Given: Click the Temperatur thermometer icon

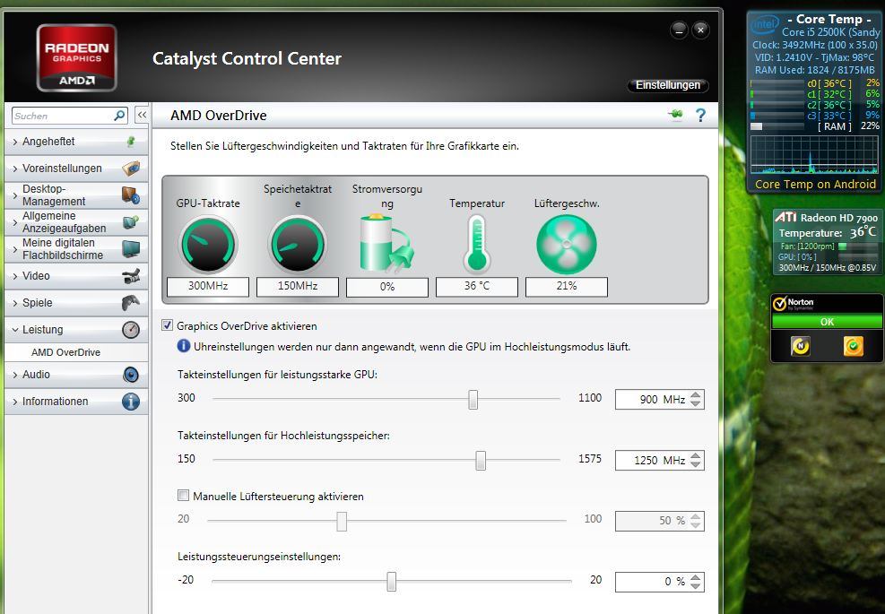Looking at the screenshot, I should [477, 245].
